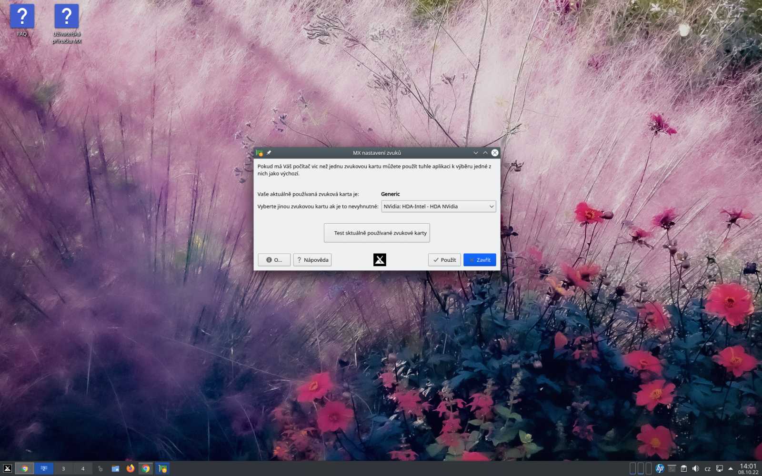Launch Firefox from the taskbar

pos(130,468)
